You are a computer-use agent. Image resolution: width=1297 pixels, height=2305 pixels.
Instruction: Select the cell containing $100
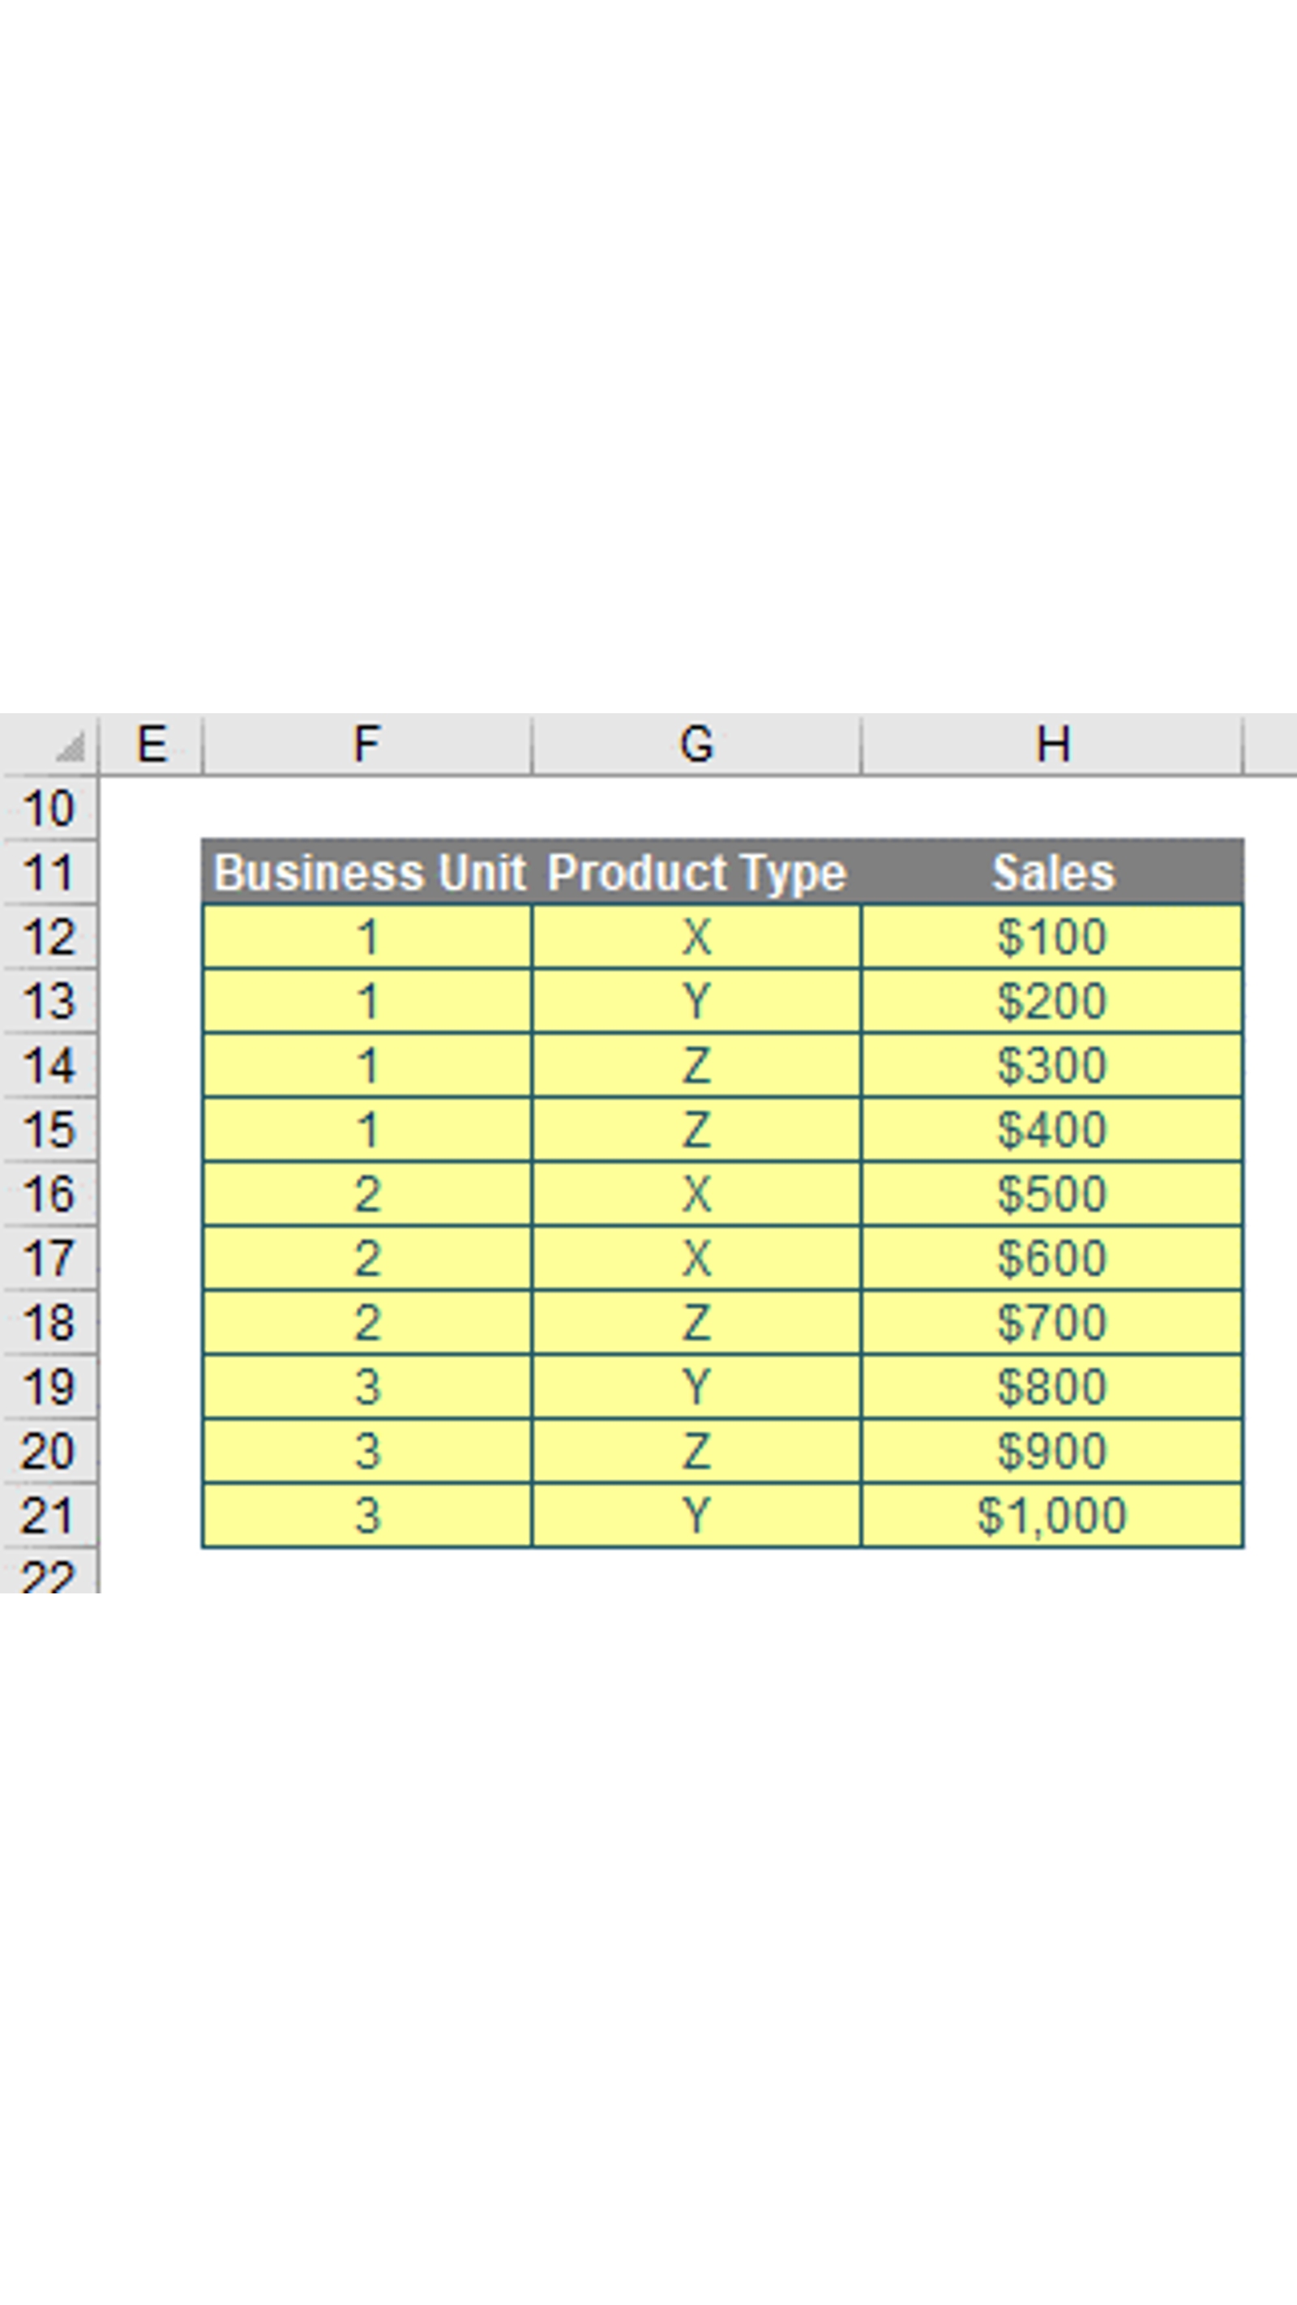pyautogui.click(x=1051, y=937)
